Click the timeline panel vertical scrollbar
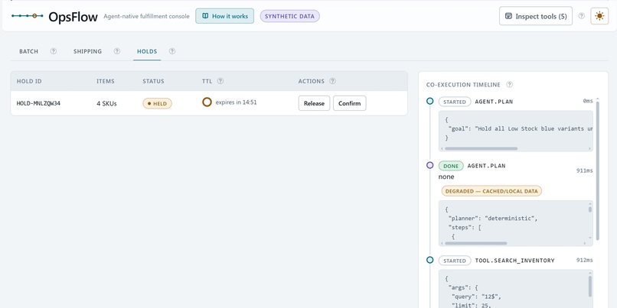 [x=598, y=171]
